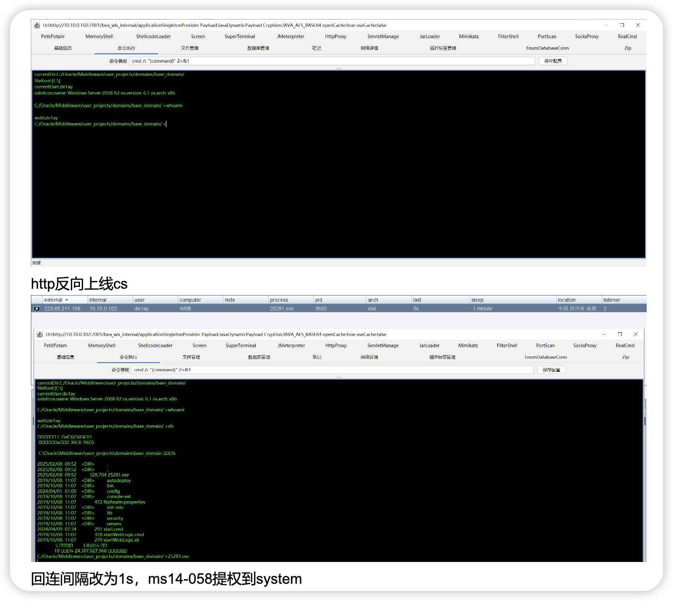Select the SocksProxy tab in the upper window
This screenshot has height=601, width=673.
pyautogui.click(x=586, y=37)
